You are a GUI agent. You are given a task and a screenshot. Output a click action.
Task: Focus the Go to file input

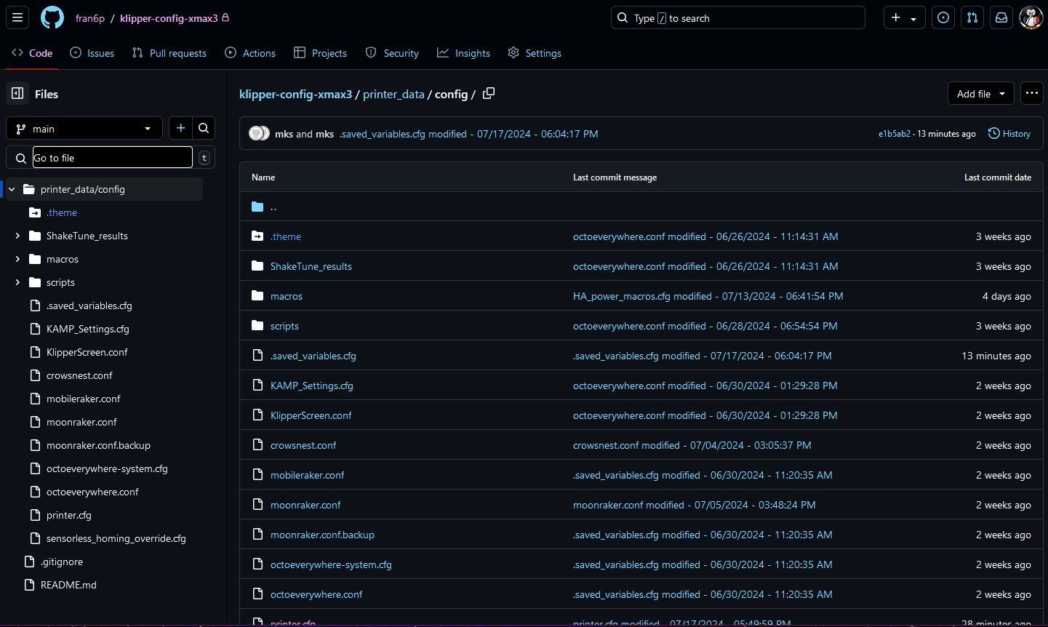113,157
